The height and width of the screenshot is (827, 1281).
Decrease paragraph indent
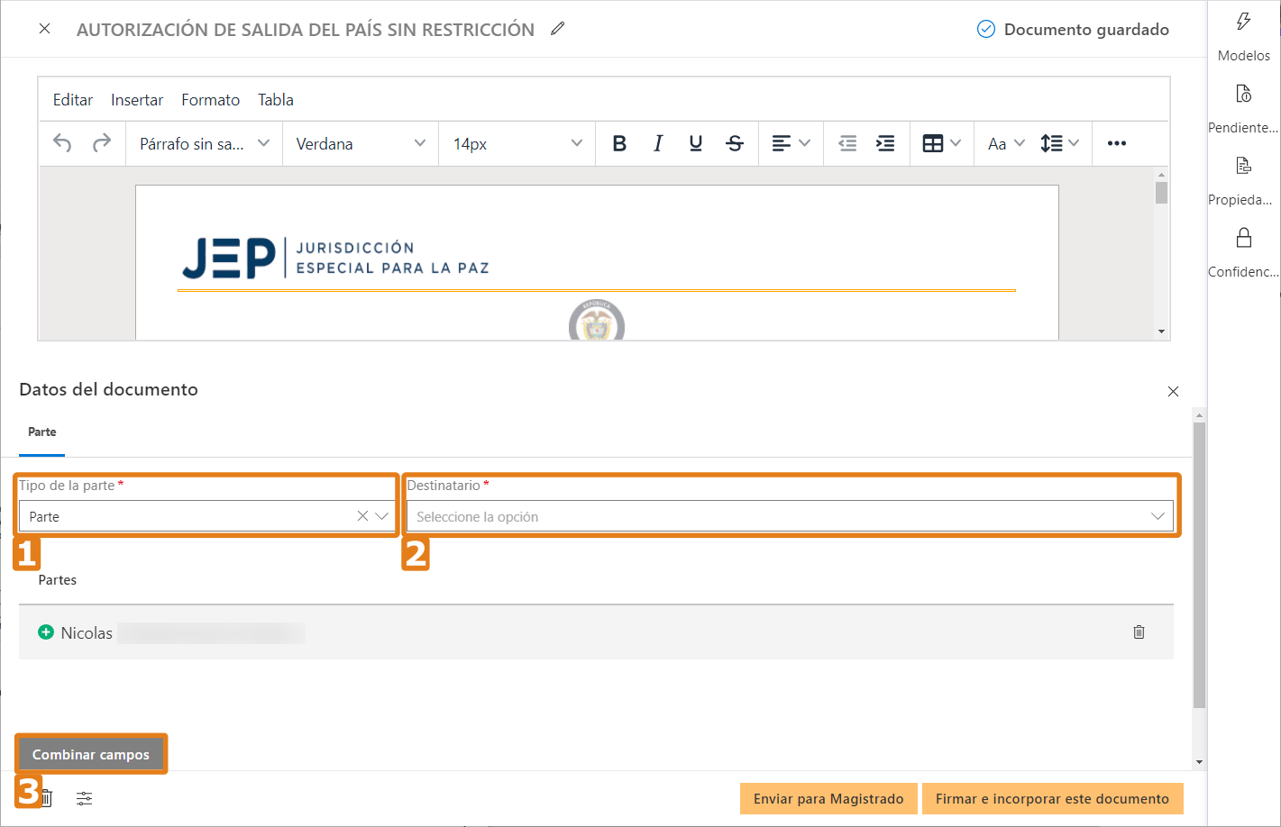(847, 143)
